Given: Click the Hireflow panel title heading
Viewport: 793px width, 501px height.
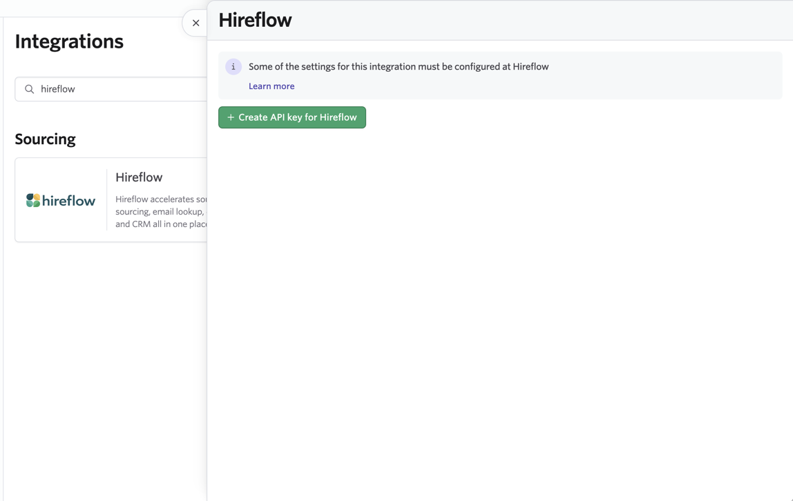Looking at the screenshot, I should [255, 20].
